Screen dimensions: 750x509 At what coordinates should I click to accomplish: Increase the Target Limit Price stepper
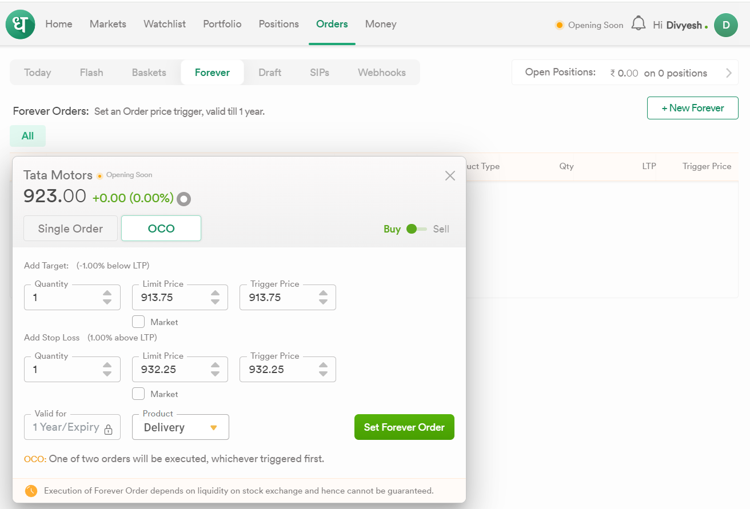click(x=215, y=293)
